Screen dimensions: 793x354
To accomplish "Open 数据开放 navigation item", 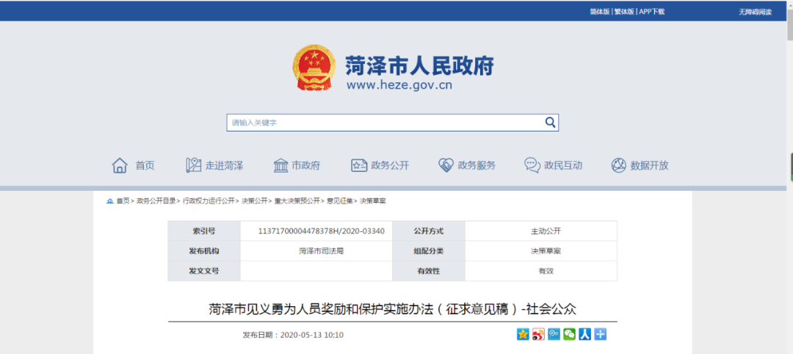I will (x=640, y=165).
